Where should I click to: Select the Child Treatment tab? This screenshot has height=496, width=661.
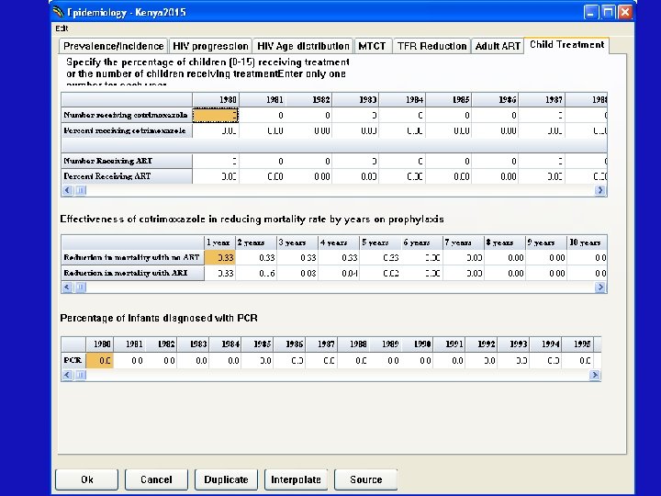pyautogui.click(x=566, y=45)
